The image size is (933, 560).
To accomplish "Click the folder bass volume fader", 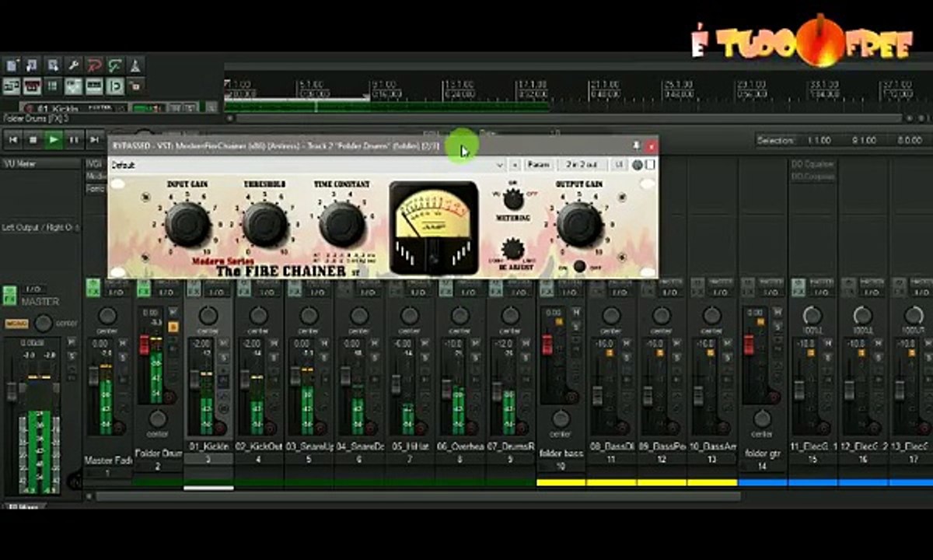I will (x=547, y=345).
